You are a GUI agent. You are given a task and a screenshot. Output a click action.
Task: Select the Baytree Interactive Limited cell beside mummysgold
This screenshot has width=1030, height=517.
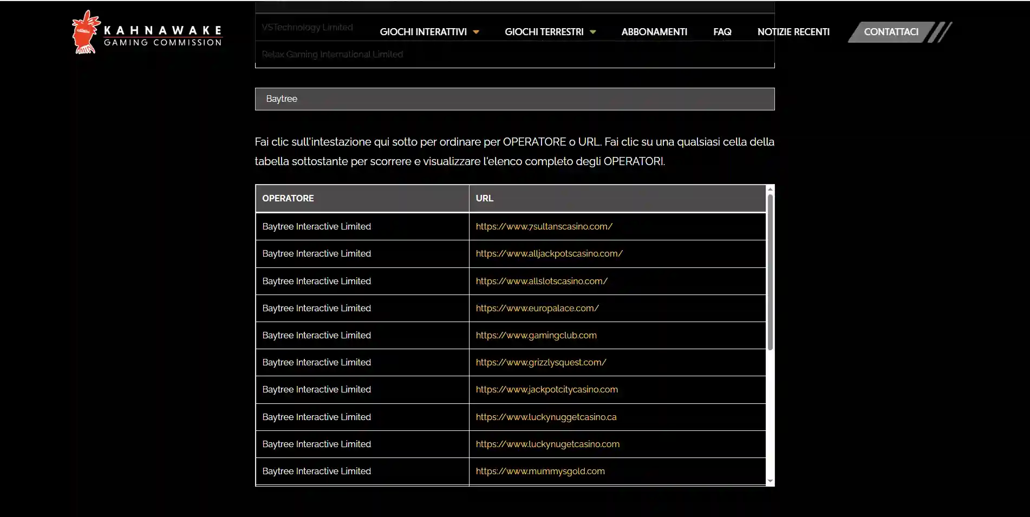click(x=362, y=471)
